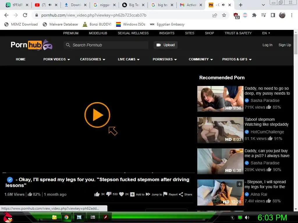Open the Bonzi BUDDY! bookmark

pos(97,24)
